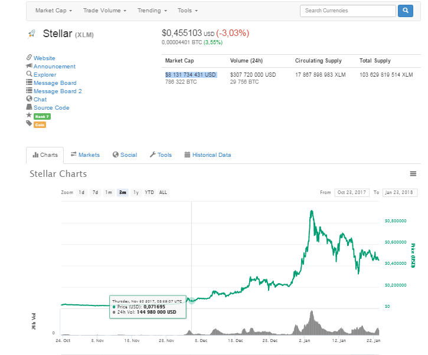Switch to the Markets tab
The height and width of the screenshot is (355, 428).
85,155
